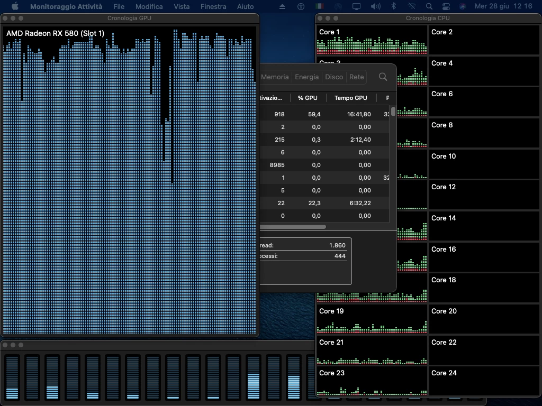Image resolution: width=542 pixels, height=406 pixels.
Task: Click the Core 4 graph panel
Action: tap(484, 71)
